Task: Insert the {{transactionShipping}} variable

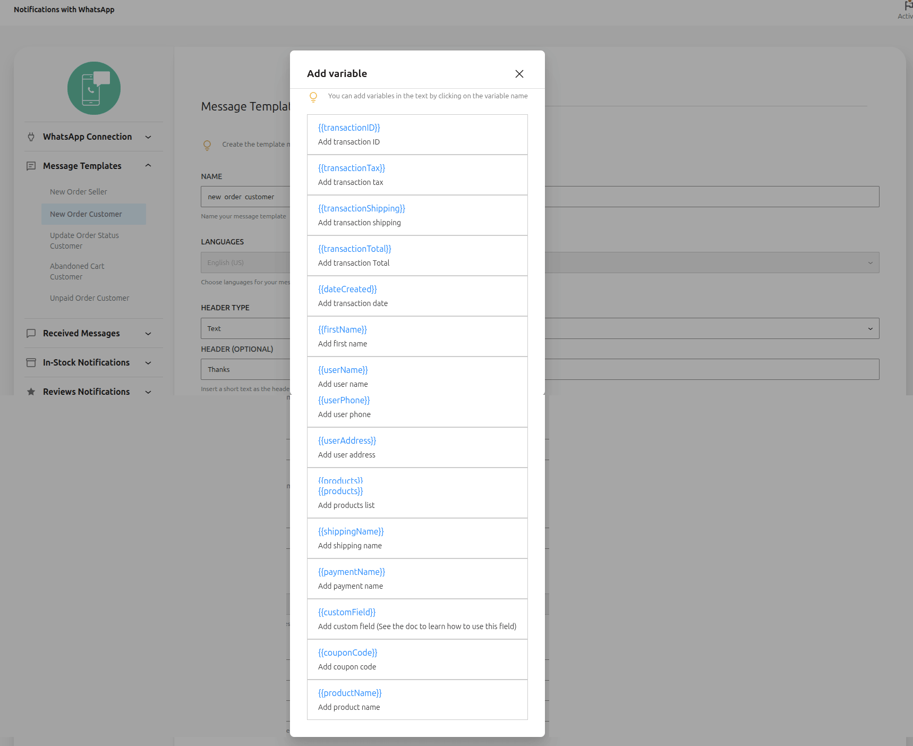Action: point(362,208)
